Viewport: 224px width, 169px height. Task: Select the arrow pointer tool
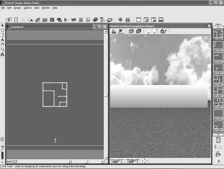tap(3, 26)
